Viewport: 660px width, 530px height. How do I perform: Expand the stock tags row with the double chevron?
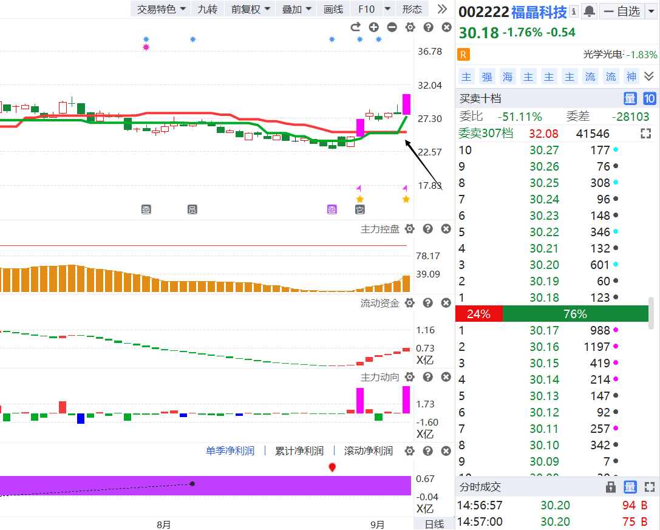pyautogui.click(x=649, y=76)
